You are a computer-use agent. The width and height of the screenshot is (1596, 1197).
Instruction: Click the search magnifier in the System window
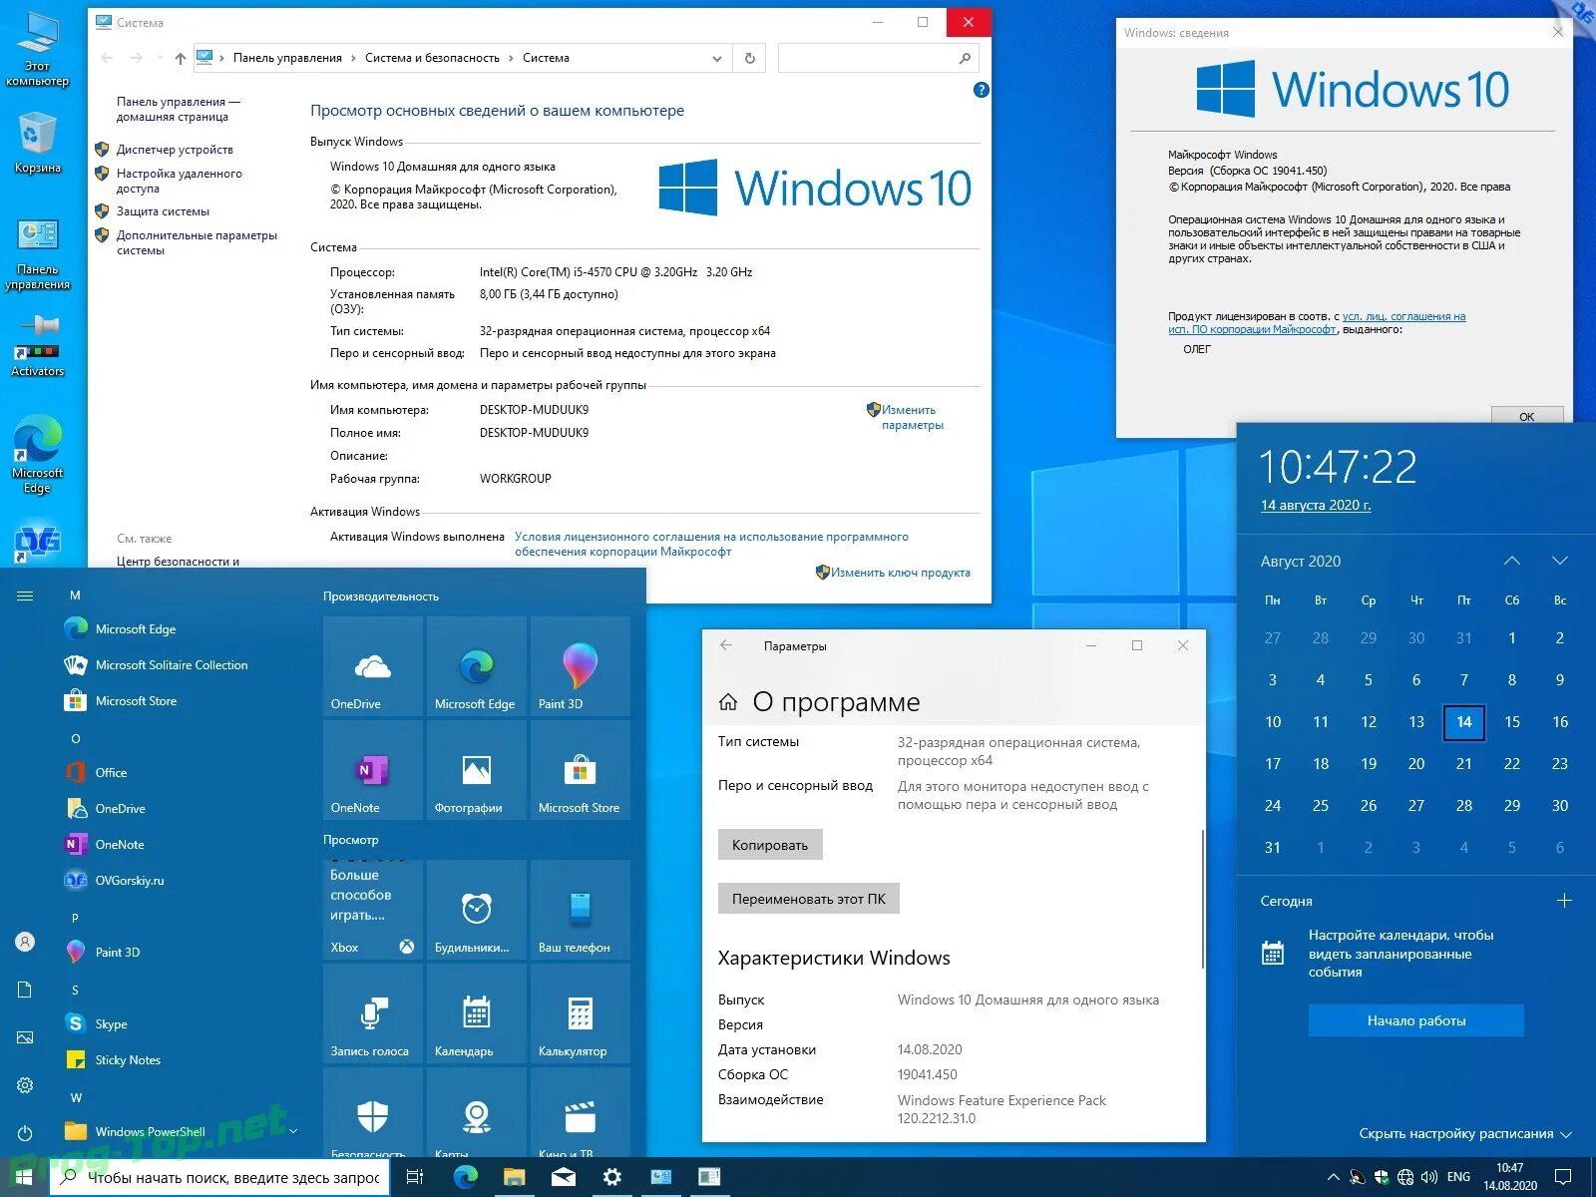(x=964, y=58)
